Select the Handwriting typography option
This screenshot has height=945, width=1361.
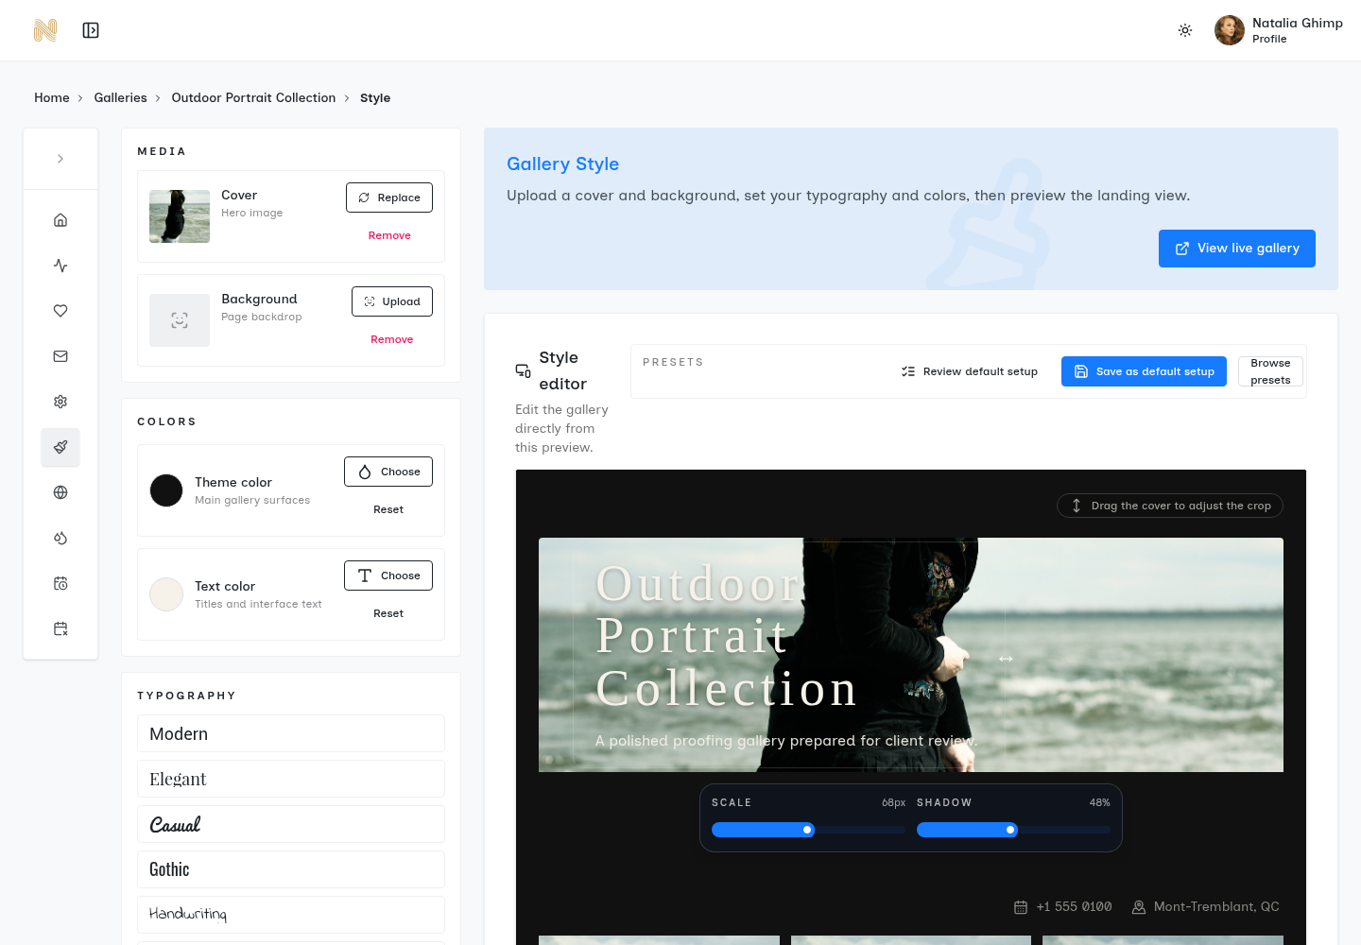click(291, 915)
